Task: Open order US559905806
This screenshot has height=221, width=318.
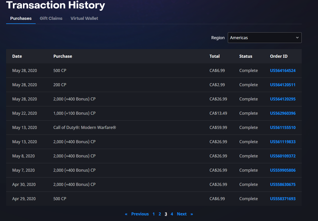Action: pos(283,170)
